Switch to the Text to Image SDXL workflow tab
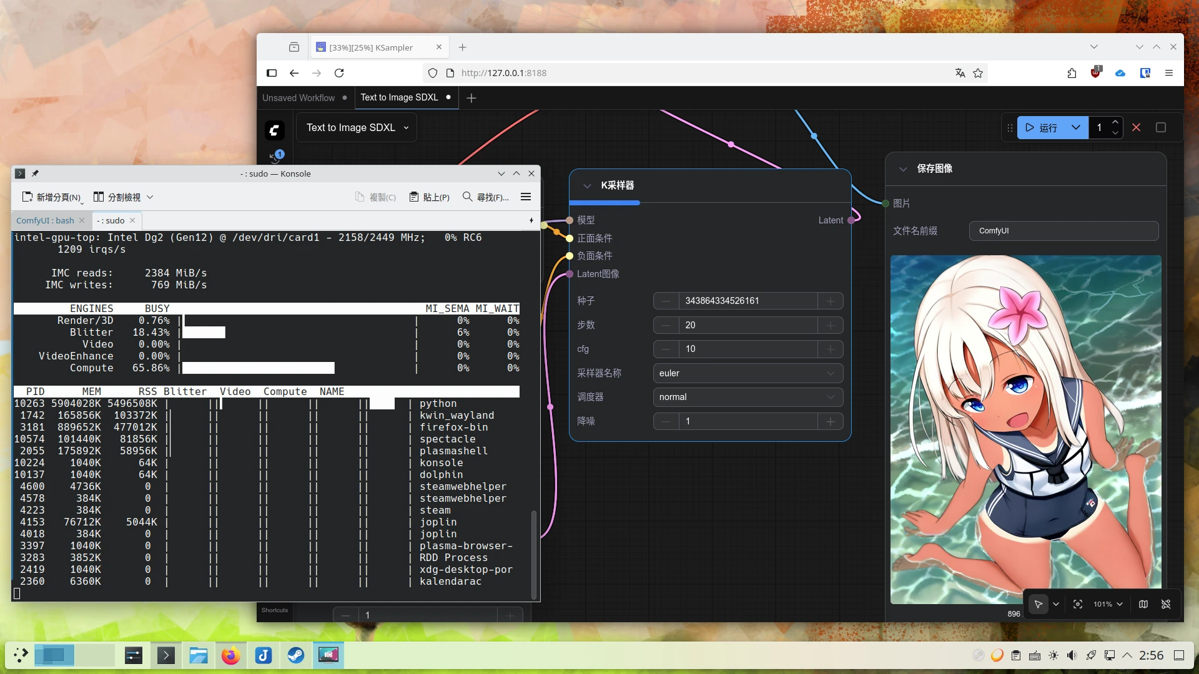 400,97
